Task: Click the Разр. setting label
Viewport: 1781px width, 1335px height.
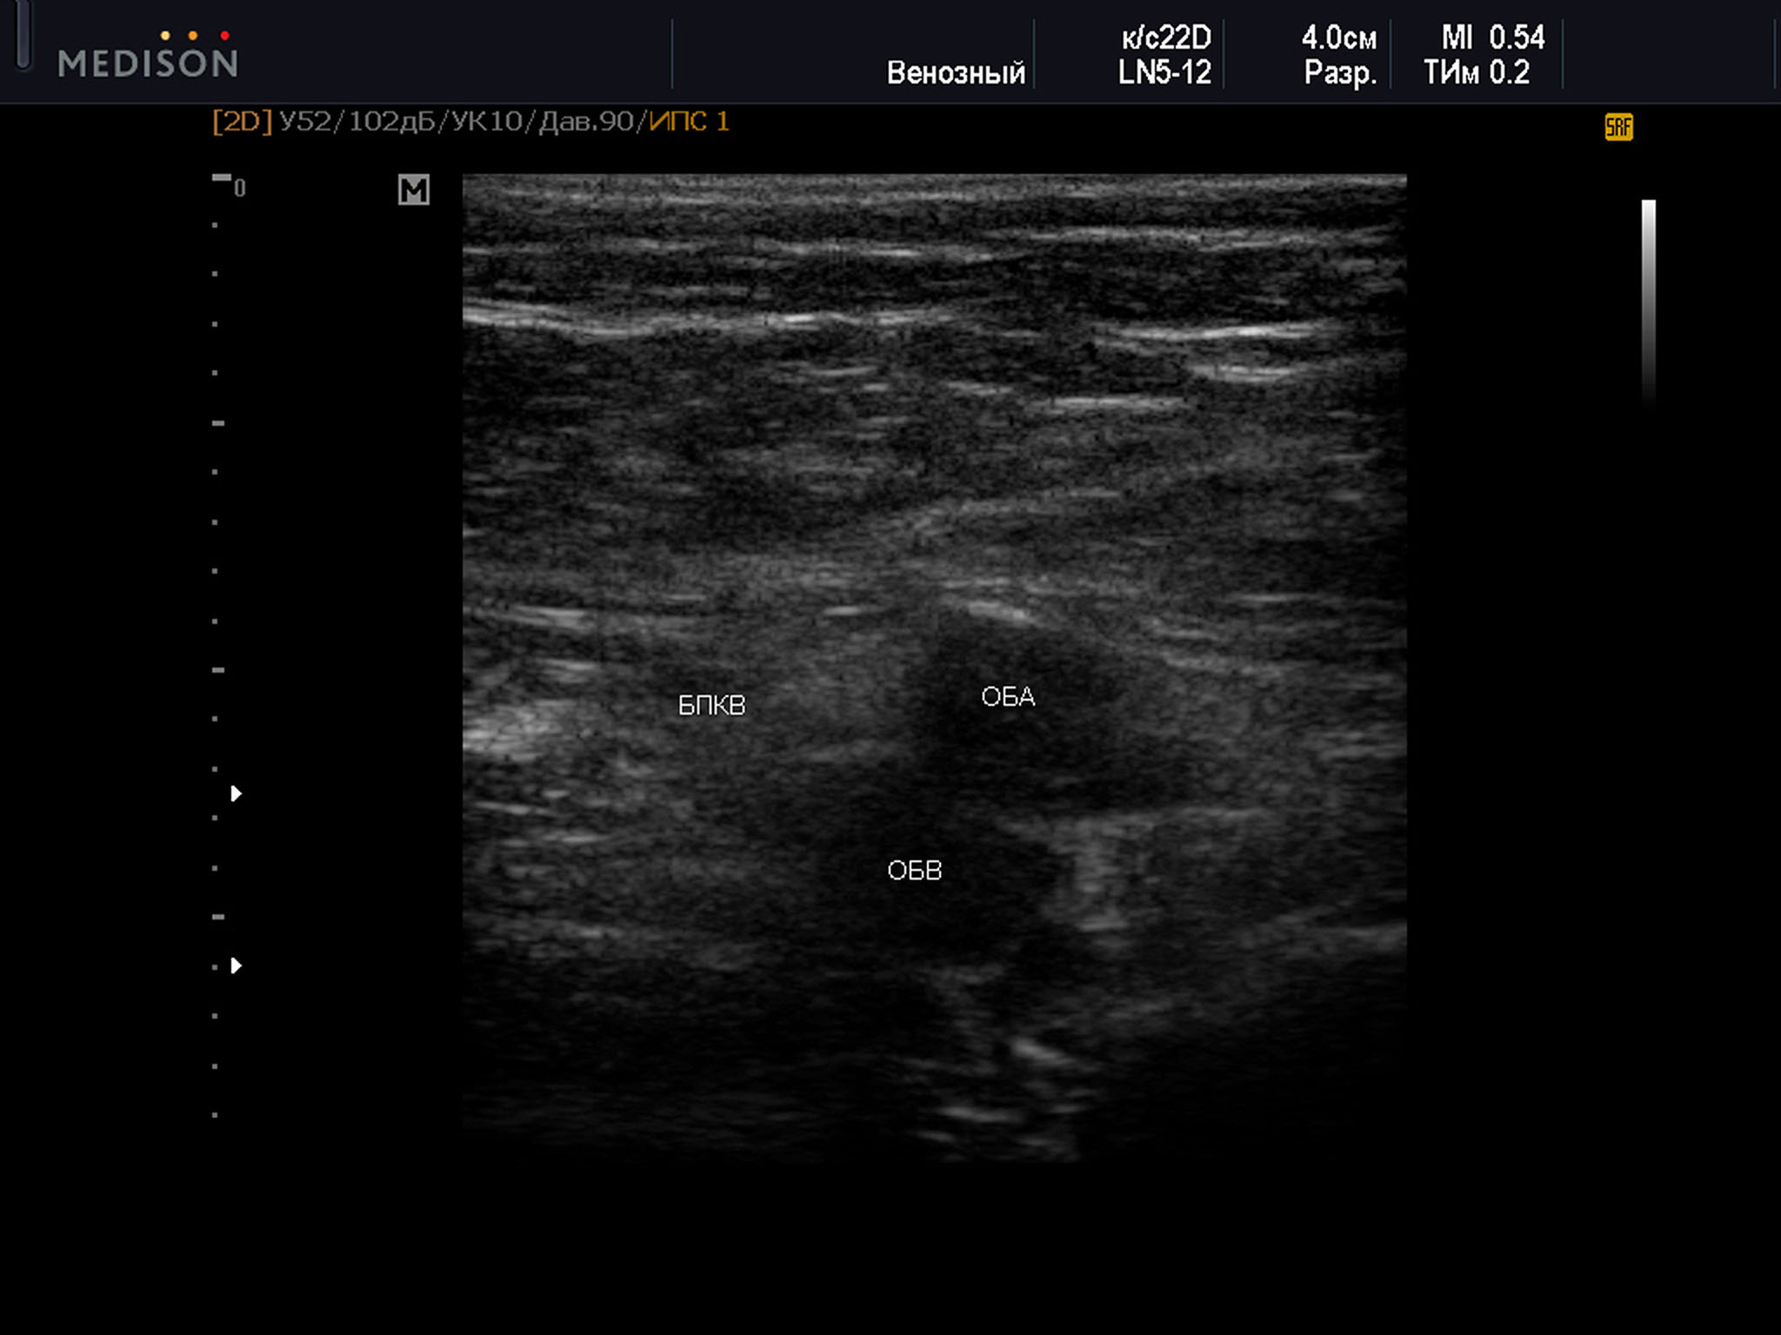Action: [x=1340, y=73]
